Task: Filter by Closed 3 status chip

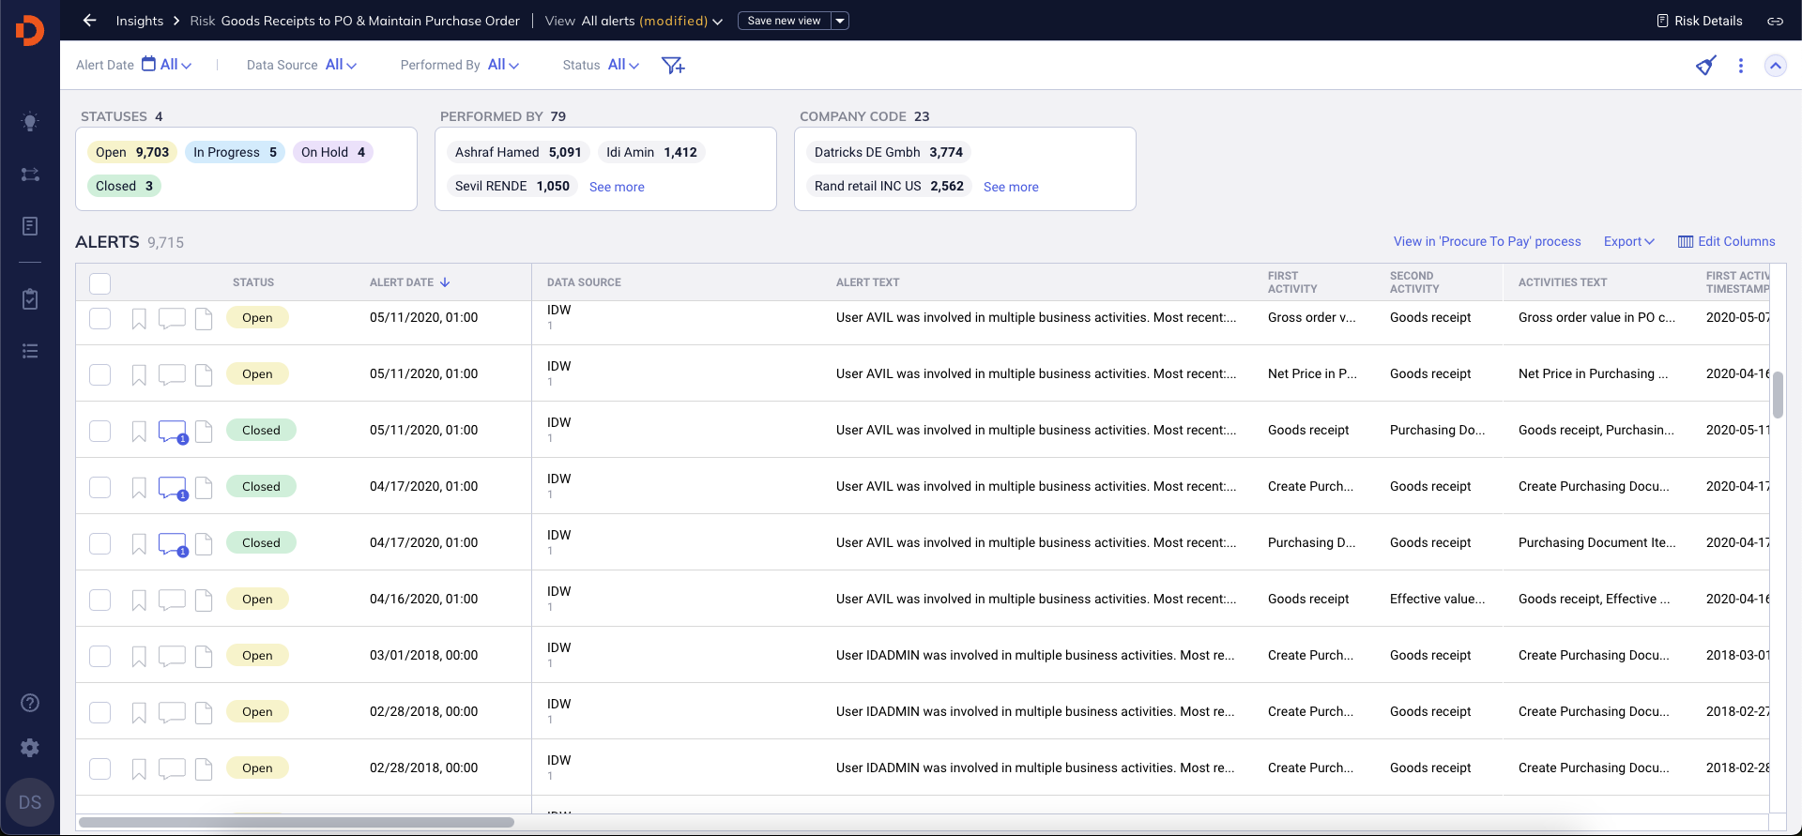Action: click(x=124, y=186)
